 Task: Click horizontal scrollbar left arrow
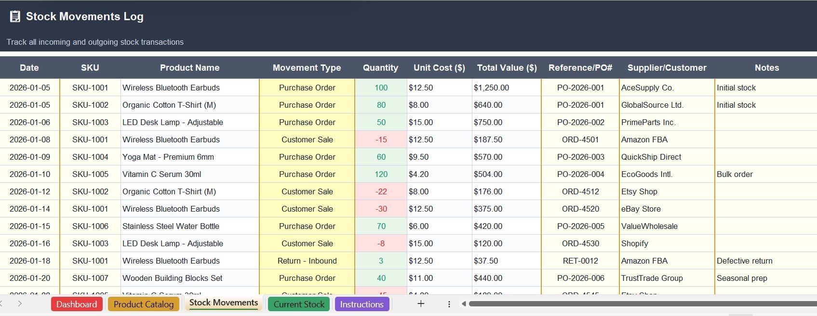pyautogui.click(x=463, y=303)
